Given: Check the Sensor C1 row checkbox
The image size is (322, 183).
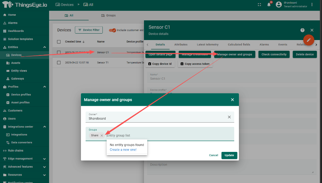Looking at the screenshot, I should tap(59, 52).
